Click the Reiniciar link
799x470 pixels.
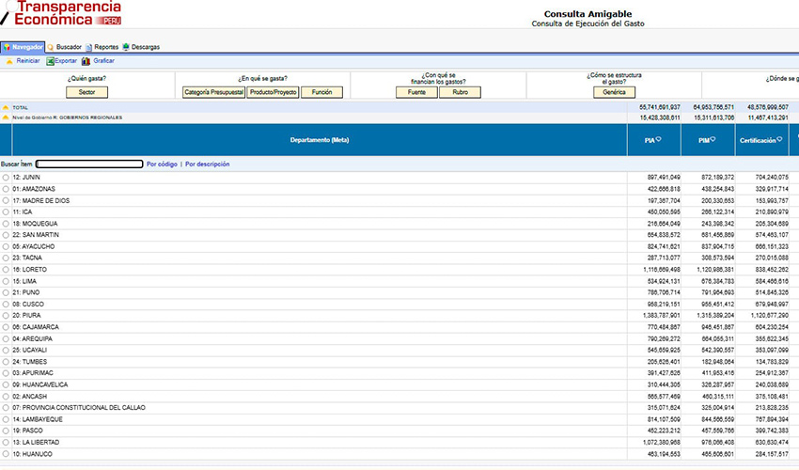pos(28,61)
